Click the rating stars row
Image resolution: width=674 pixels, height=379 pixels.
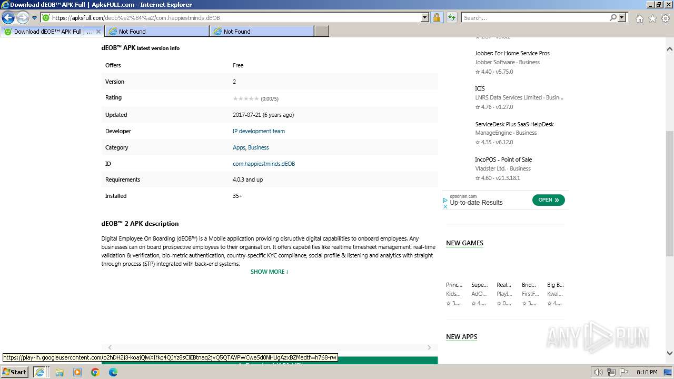245,98
